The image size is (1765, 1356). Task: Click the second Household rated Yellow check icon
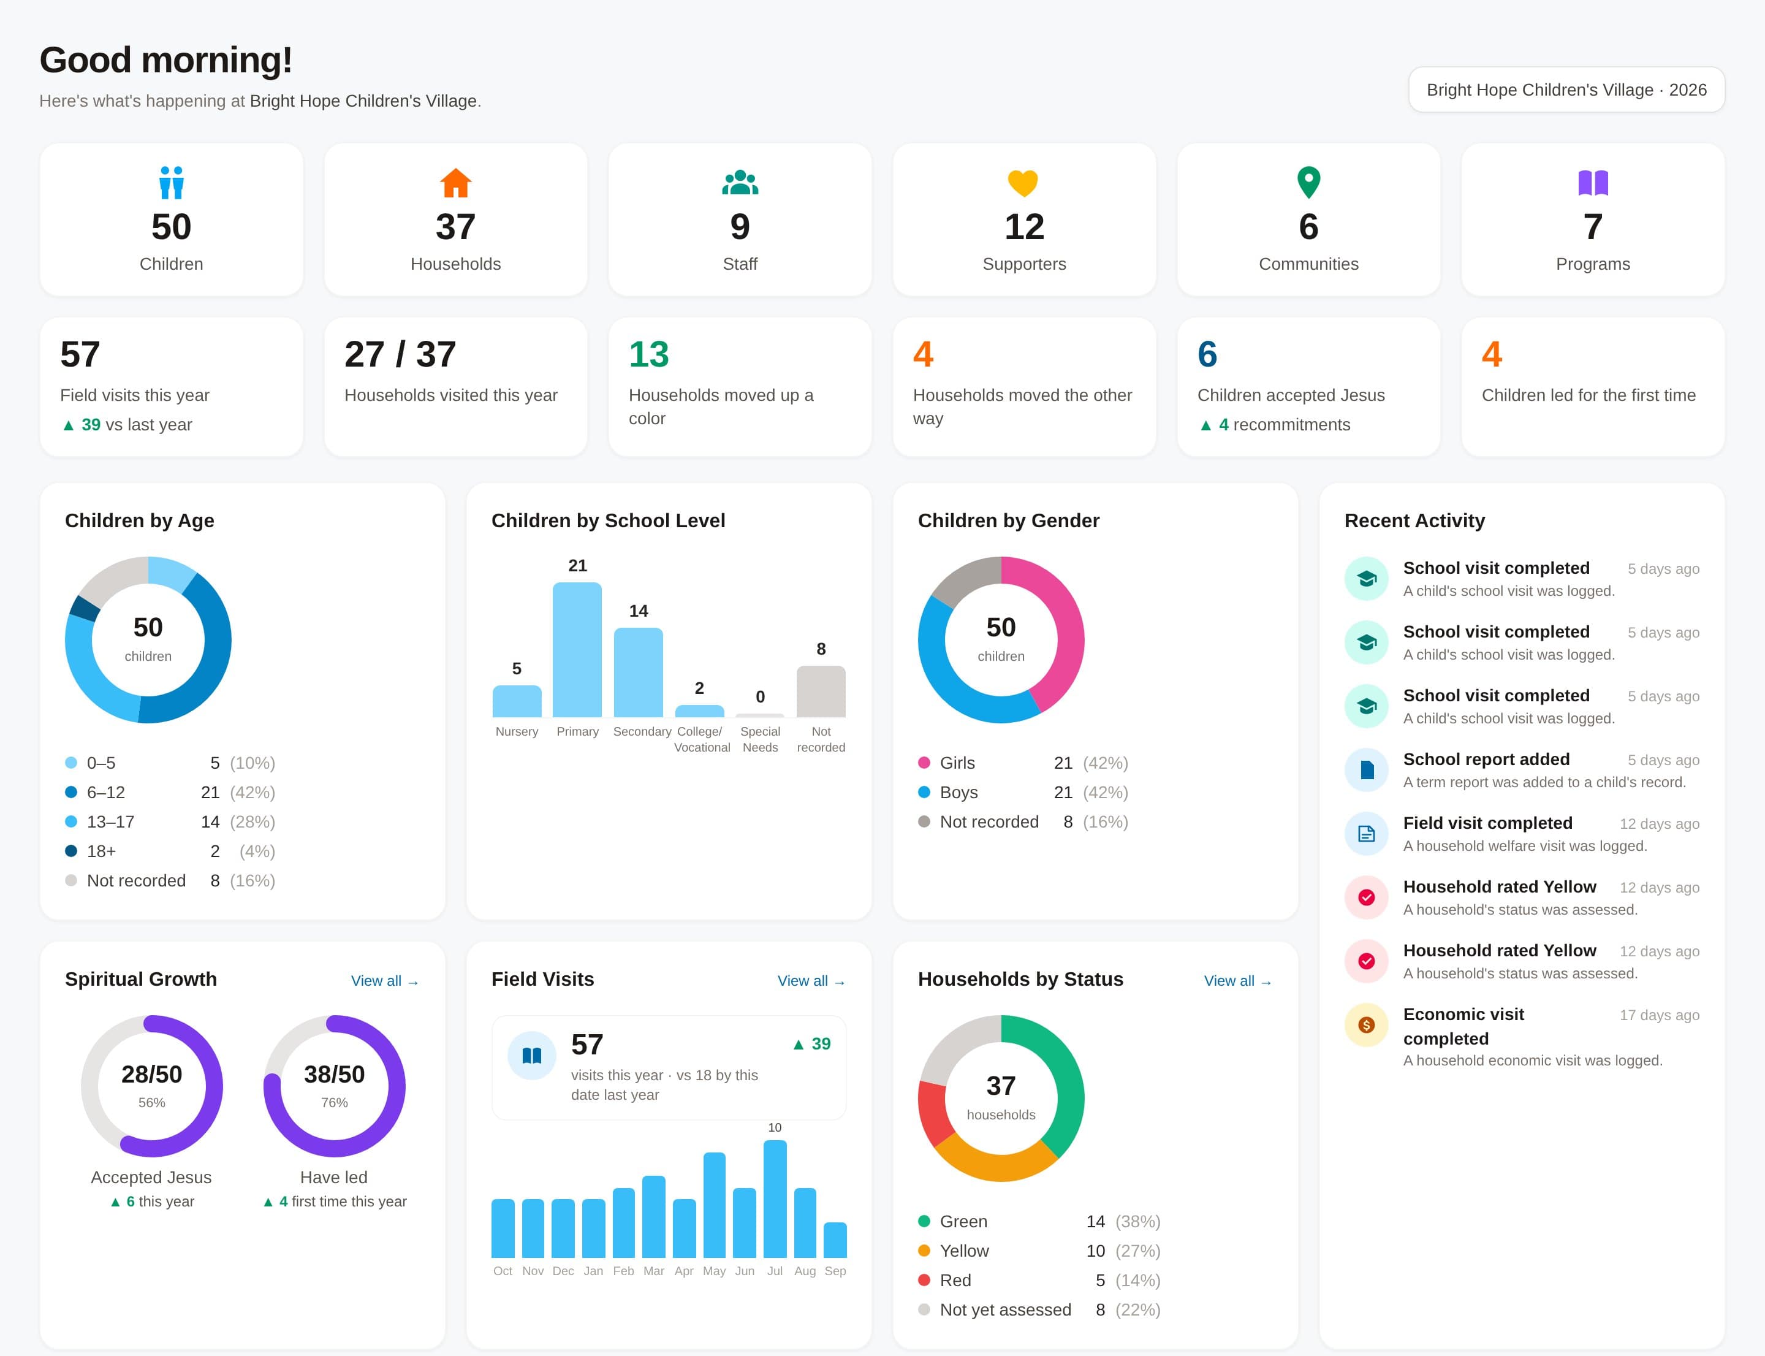[x=1366, y=961]
